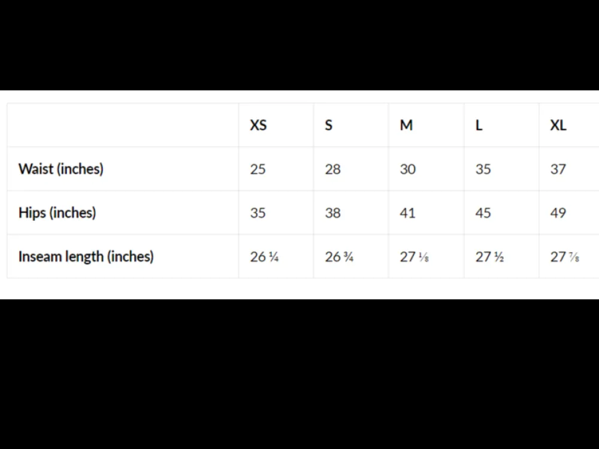599x449 pixels.
Task: Click the Hips (inches) row label
Action: click(58, 213)
